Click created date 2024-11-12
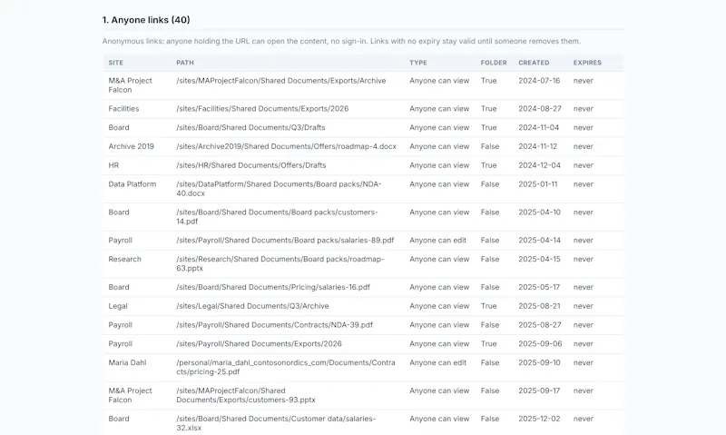Screen dimensions: 726x435 click(x=537, y=146)
